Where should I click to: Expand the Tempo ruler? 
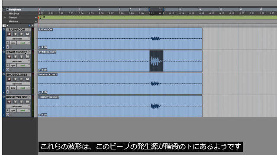pyautogui.click(x=5, y=18)
